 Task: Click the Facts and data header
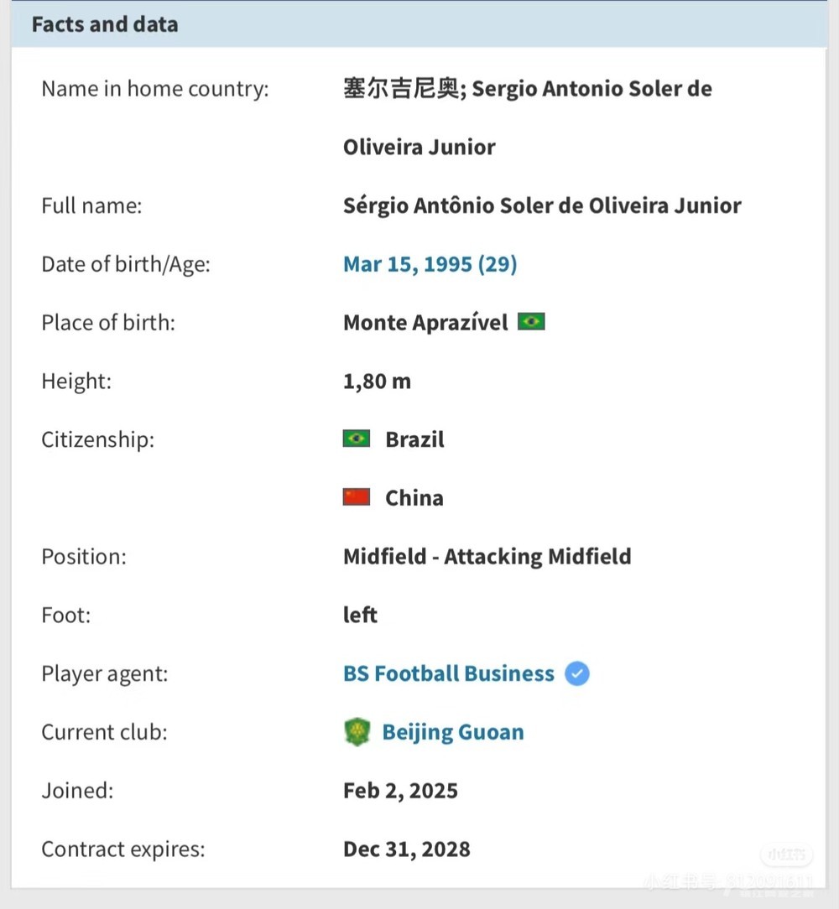[105, 24]
